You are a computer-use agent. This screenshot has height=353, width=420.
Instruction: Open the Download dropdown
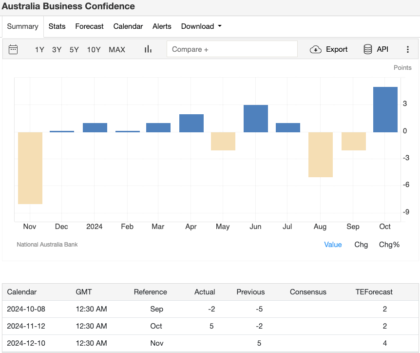[201, 26]
